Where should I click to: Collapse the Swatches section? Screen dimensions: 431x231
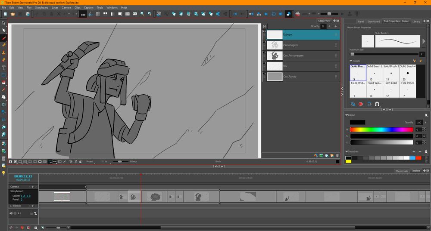pos(346,151)
